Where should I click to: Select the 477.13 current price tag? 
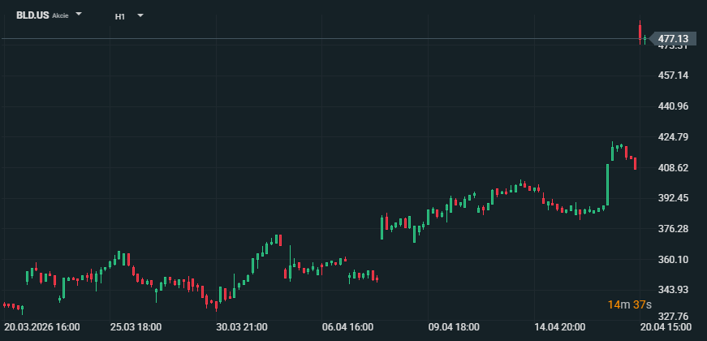673,38
